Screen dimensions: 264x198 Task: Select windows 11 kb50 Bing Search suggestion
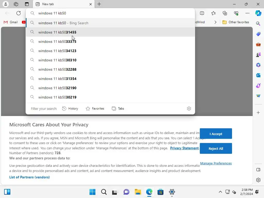pyautogui.click(x=110, y=23)
